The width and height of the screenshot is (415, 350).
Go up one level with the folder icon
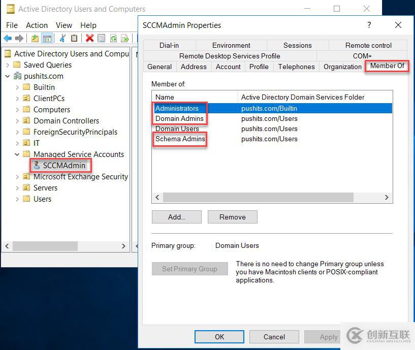click(x=35, y=39)
